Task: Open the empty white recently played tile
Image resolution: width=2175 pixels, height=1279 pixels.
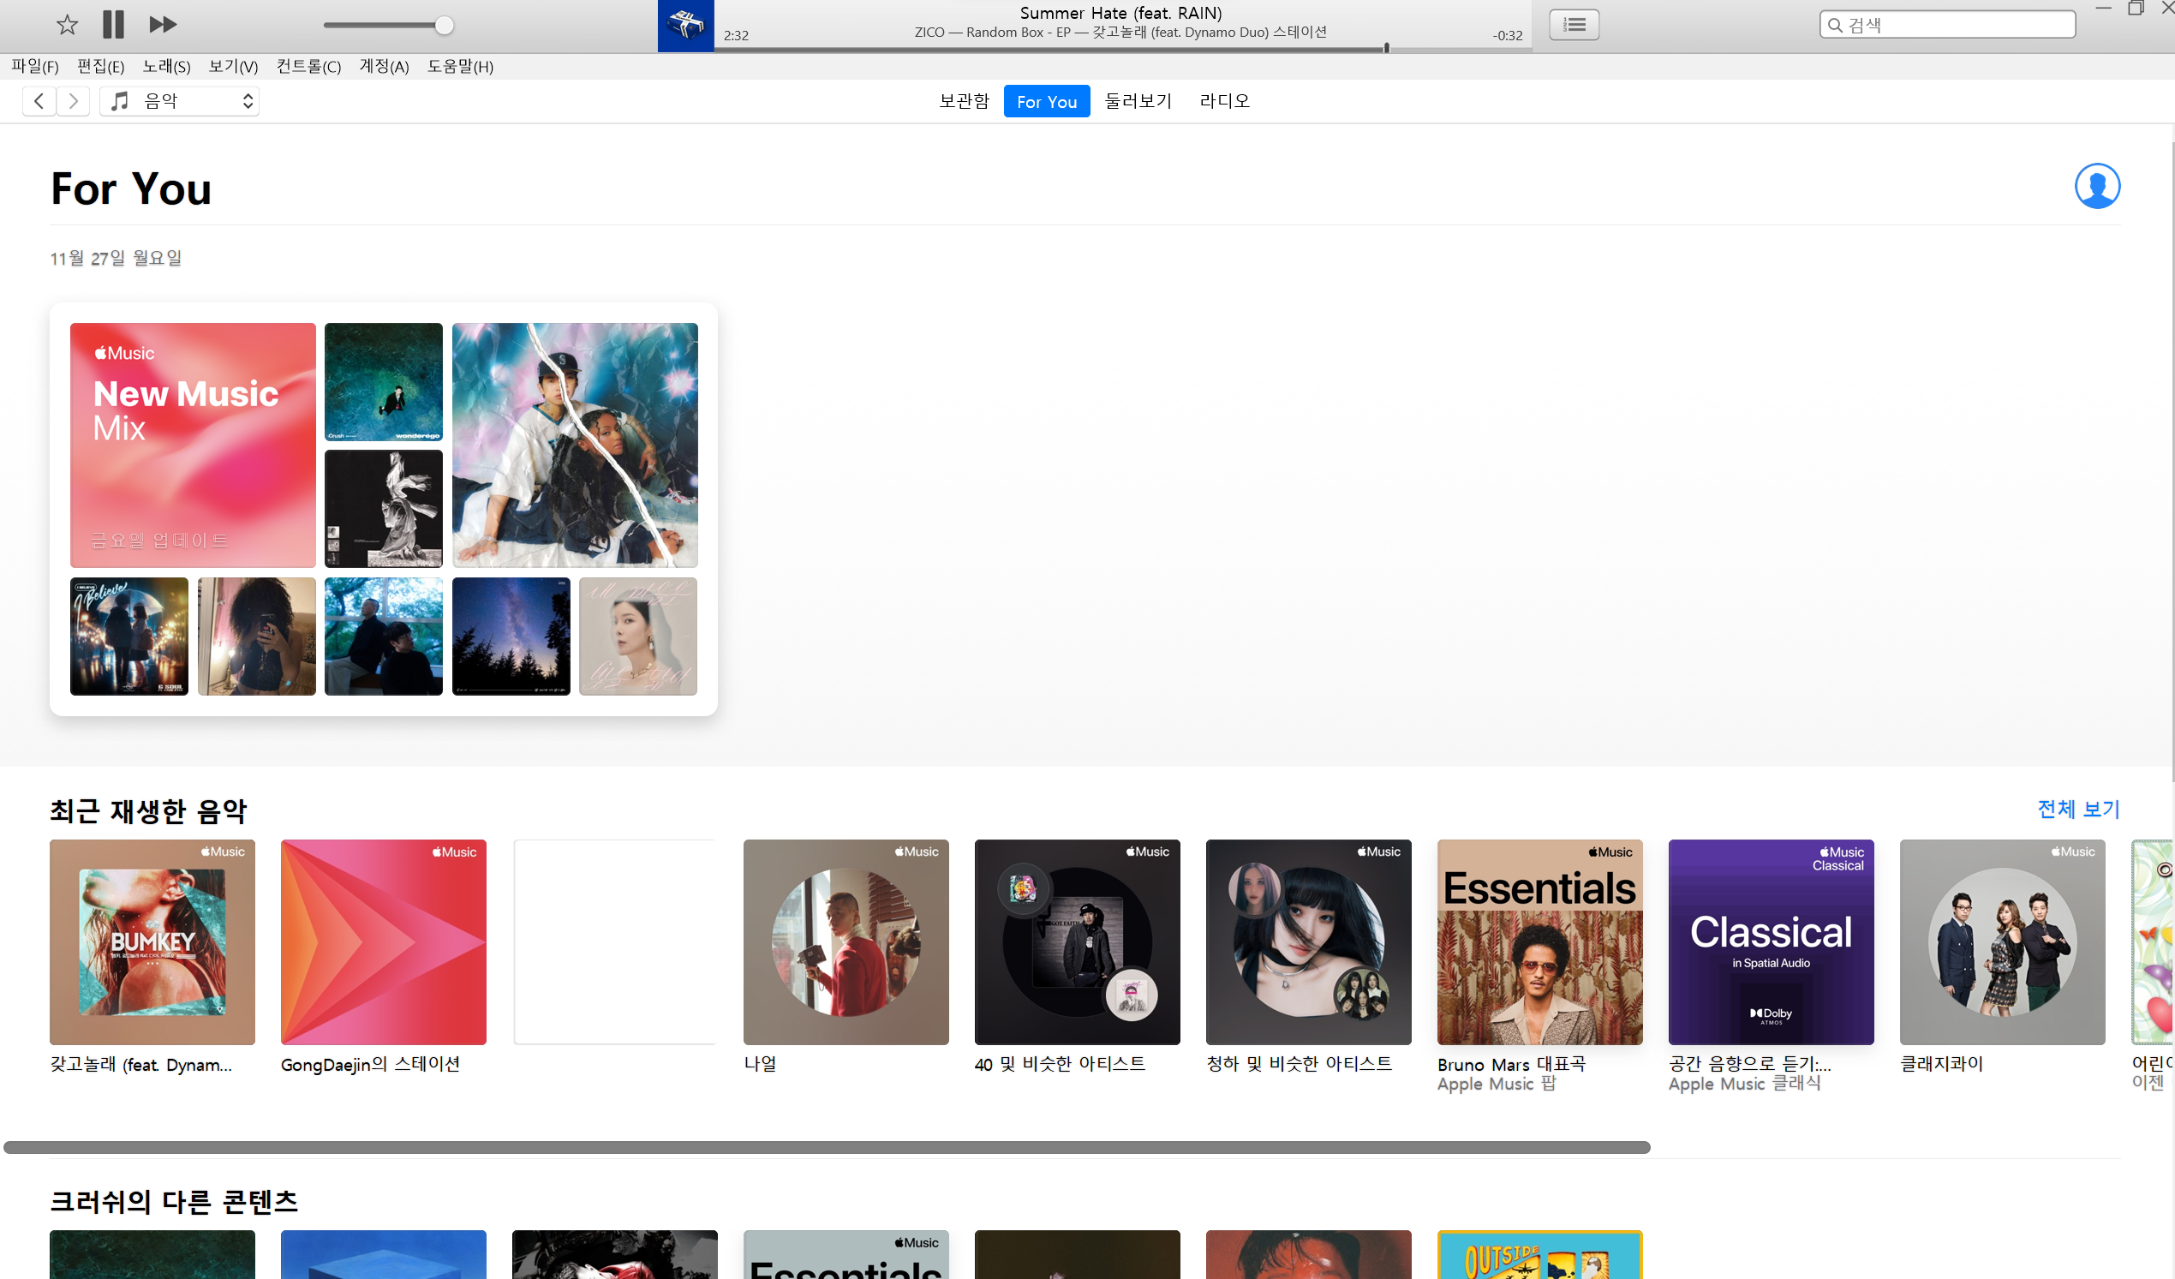Action: [x=614, y=941]
